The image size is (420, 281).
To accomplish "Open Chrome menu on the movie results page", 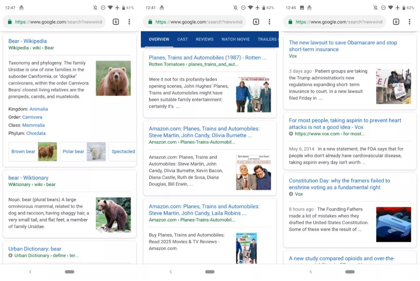I will 269,22.
